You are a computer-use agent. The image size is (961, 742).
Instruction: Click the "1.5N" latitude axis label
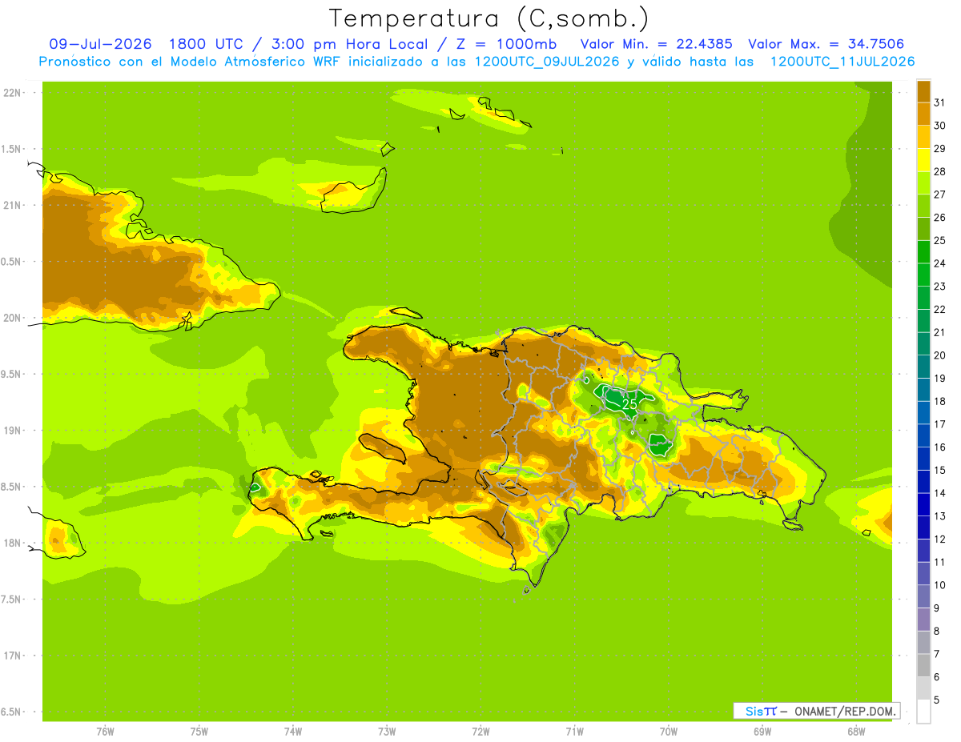pos(12,149)
